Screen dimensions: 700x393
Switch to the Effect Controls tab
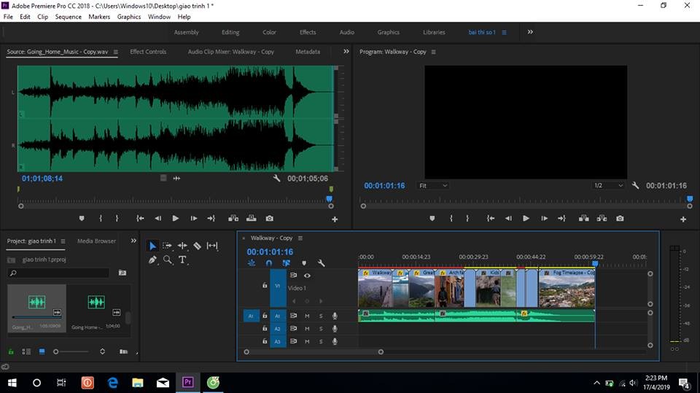148,52
